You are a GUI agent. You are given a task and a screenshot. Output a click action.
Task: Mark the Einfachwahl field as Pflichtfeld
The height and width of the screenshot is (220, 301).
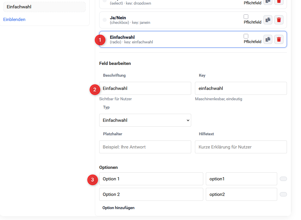click(x=246, y=36)
